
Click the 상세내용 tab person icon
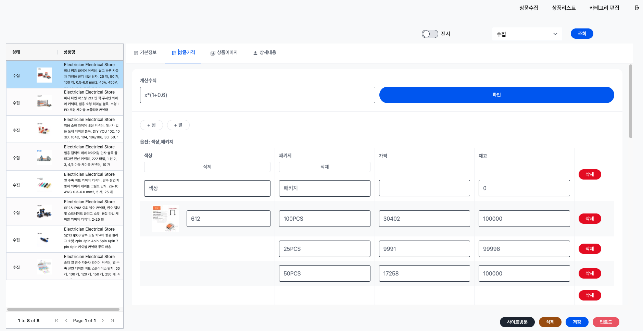[x=255, y=53]
